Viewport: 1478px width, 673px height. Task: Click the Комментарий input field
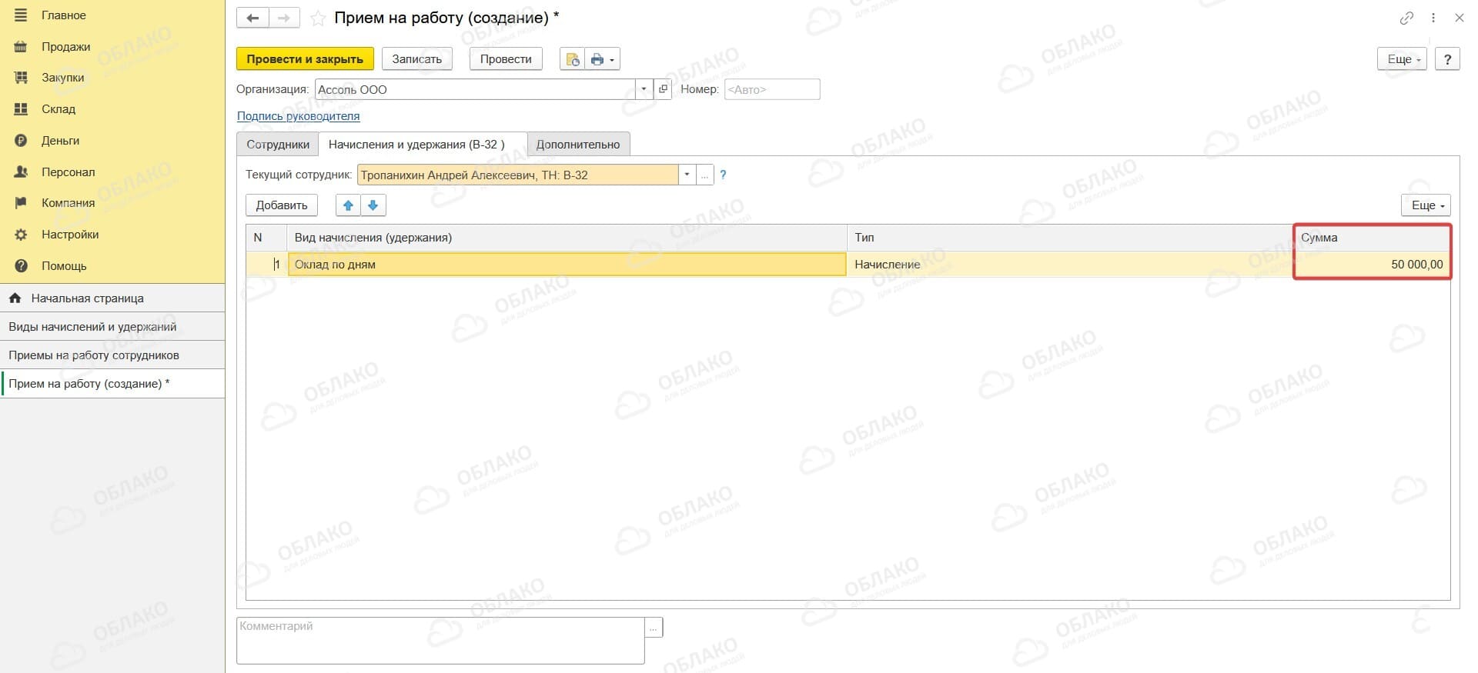tap(440, 641)
